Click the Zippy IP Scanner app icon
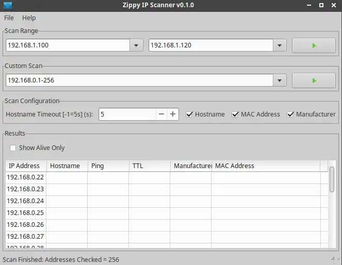The height and width of the screenshot is (265, 342). [x=8, y=5]
